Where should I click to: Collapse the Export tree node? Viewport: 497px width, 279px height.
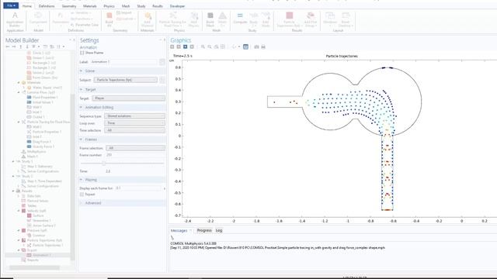click(19, 250)
